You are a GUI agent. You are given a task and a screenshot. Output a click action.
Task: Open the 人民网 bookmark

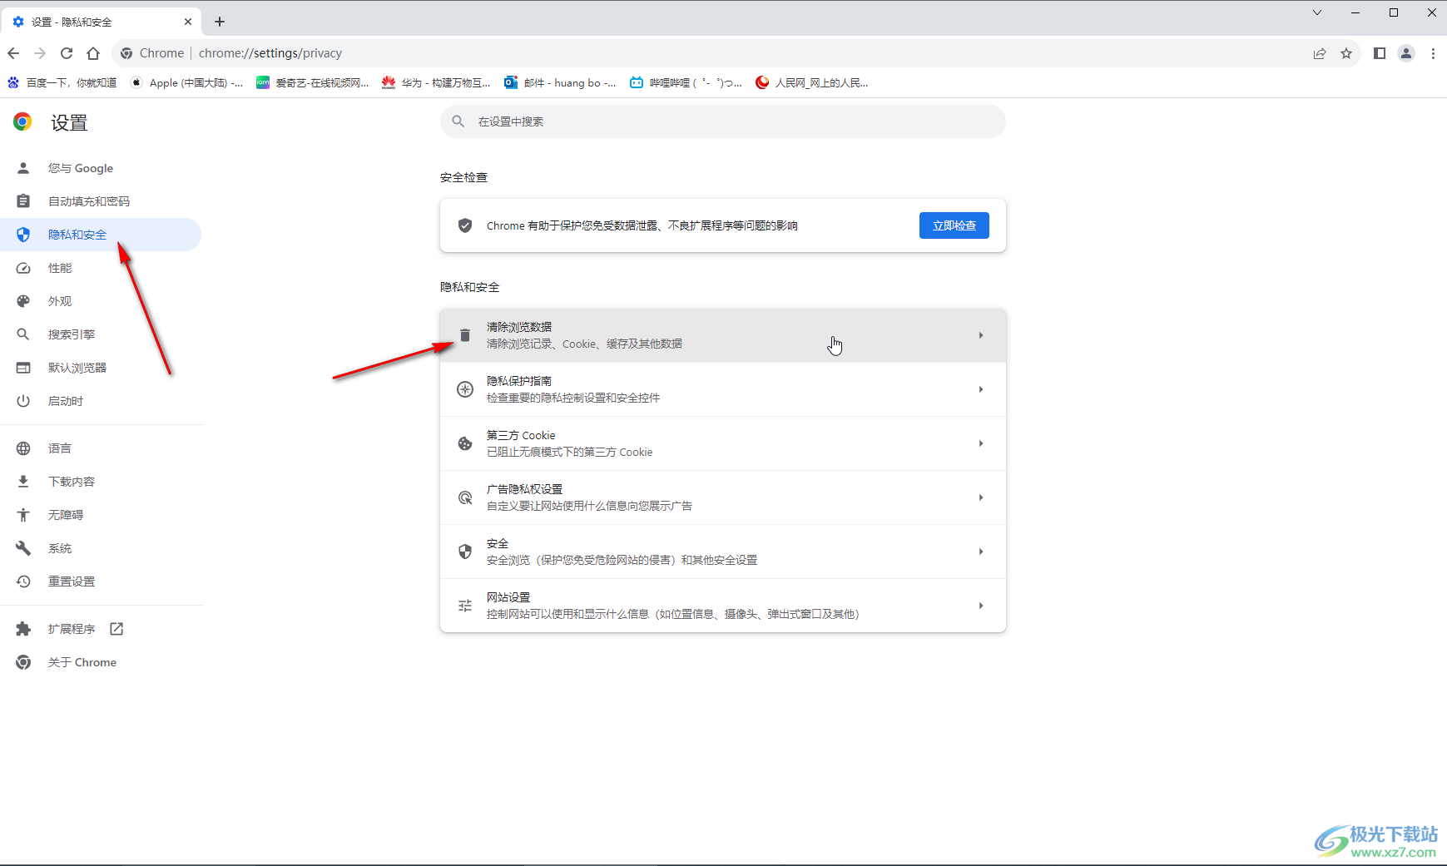(x=812, y=82)
